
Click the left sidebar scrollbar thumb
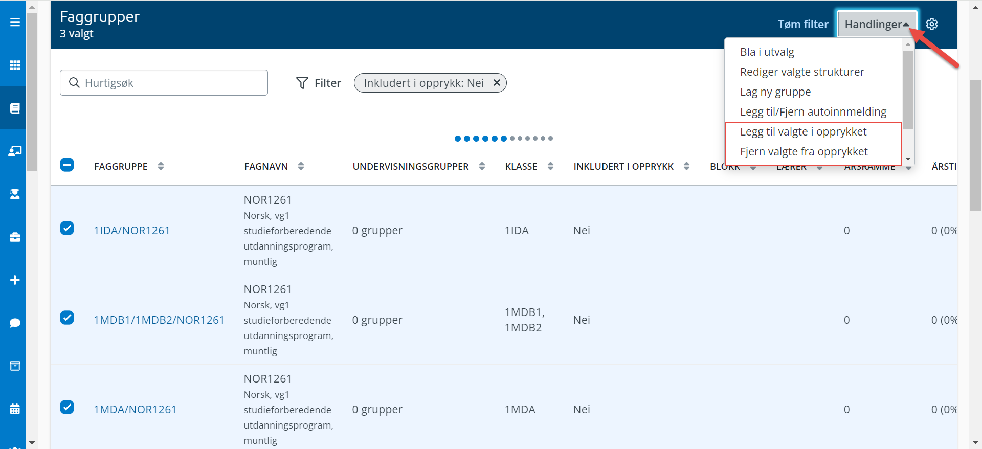point(32,92)
